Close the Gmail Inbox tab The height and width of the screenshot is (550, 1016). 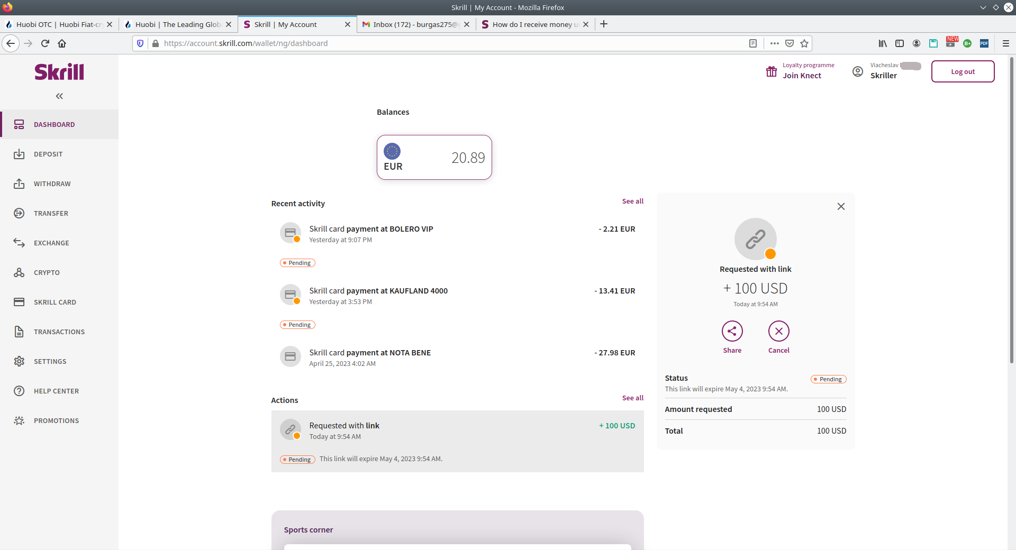[x=467, y=24]
